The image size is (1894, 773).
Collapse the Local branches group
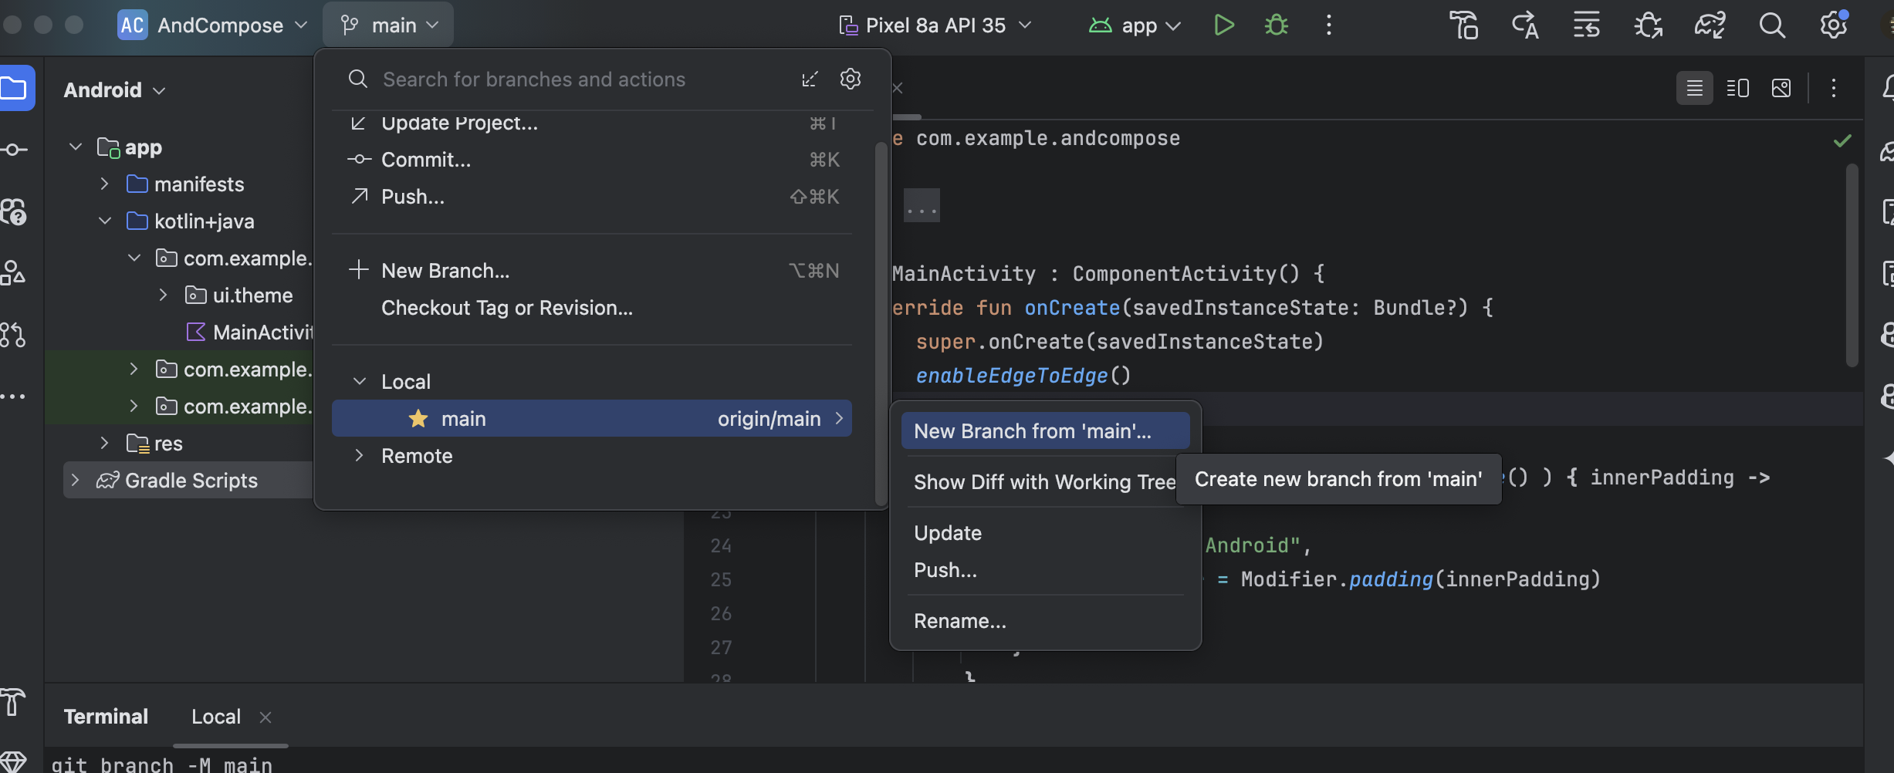click(x=360, y=382)
